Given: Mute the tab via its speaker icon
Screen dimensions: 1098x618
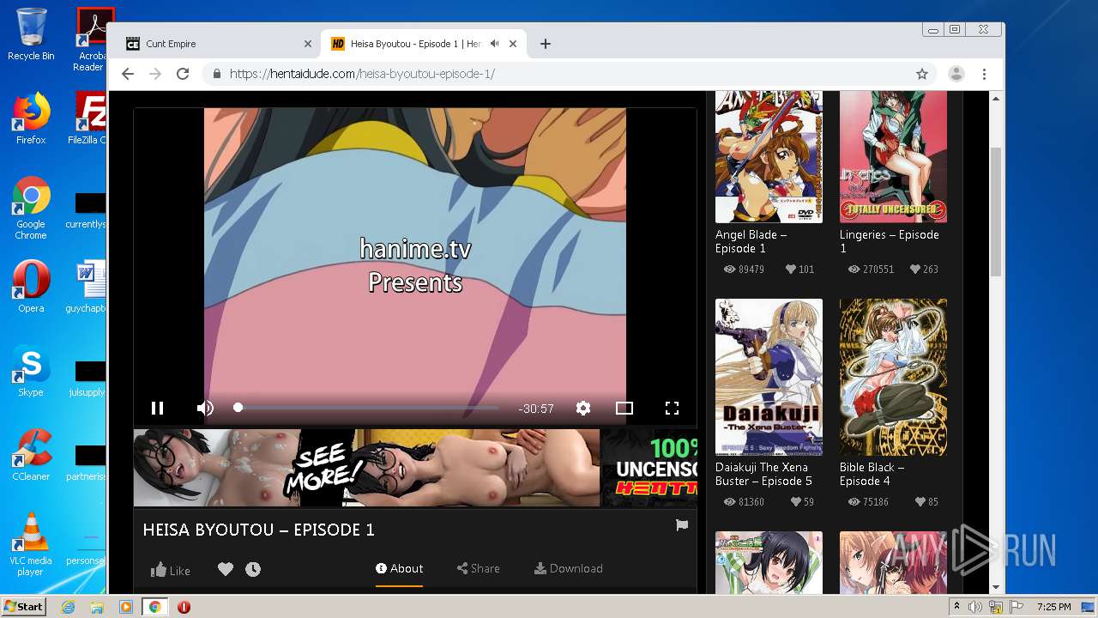Looking at the screenshot, I should (495, 44).
